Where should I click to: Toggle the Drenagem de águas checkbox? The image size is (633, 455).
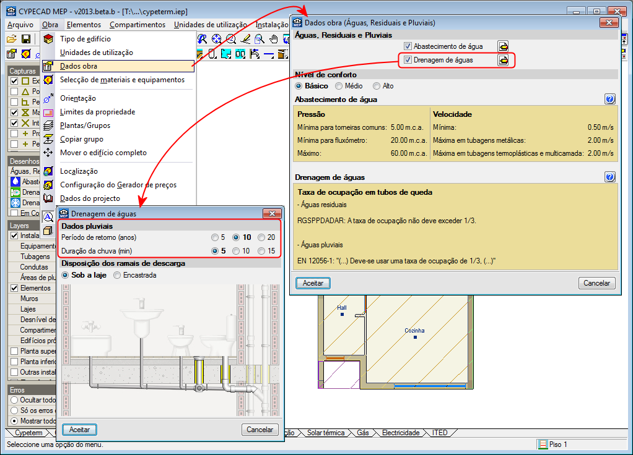click(408, 60)
